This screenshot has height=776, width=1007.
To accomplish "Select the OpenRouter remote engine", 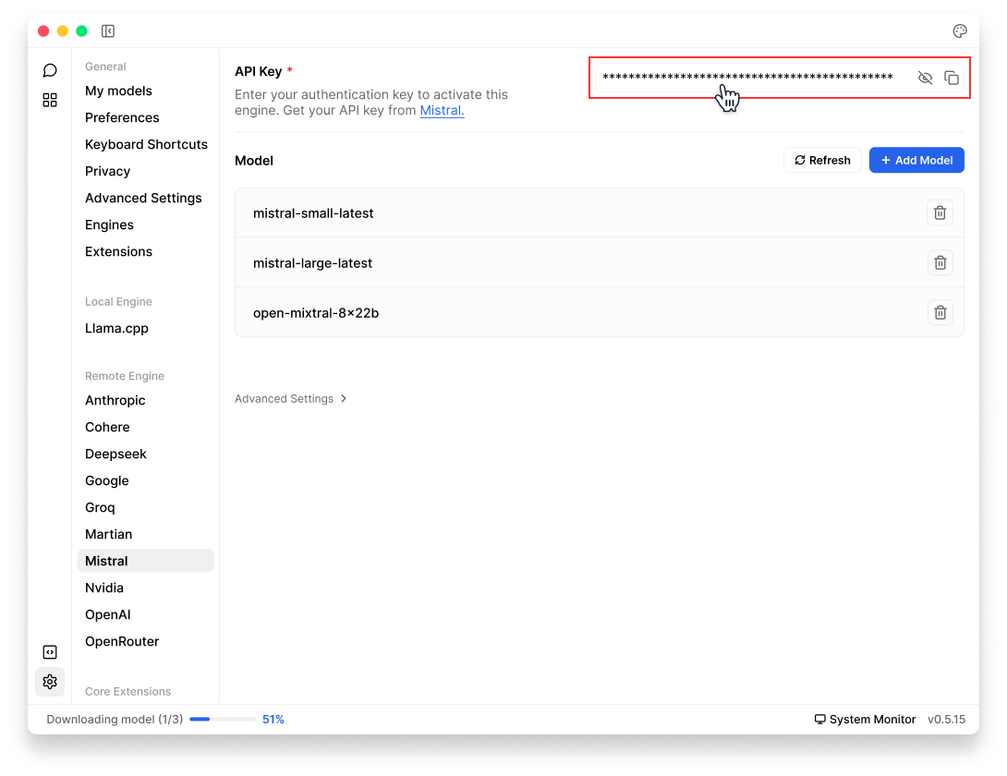I will click(x=122, y=641).
